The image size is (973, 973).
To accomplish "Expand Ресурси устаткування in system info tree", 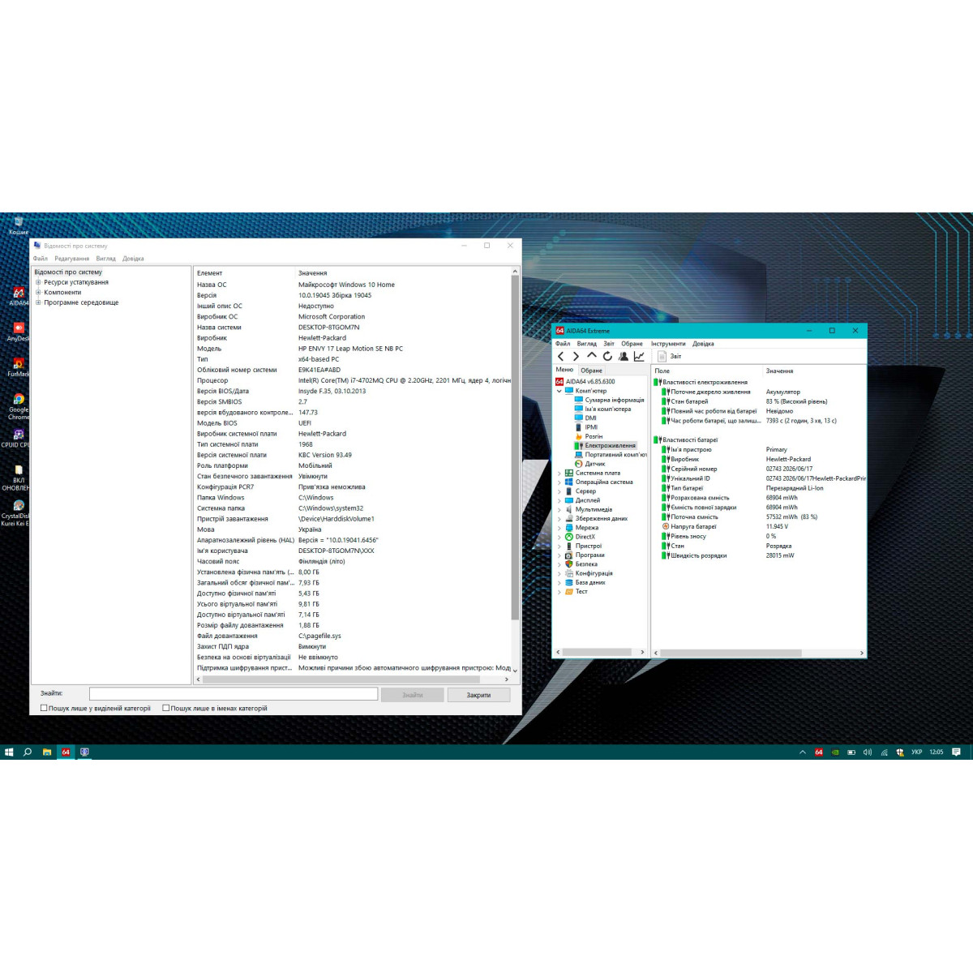I will (x=38, y=282).
